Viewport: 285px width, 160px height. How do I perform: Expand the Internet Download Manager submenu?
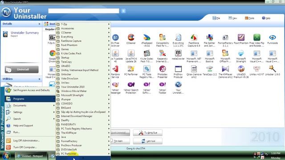(x=83, y=116)
